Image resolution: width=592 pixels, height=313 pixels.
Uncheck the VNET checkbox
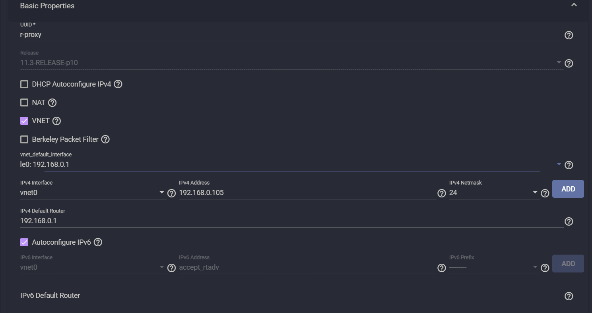click(x=24, y=121)
